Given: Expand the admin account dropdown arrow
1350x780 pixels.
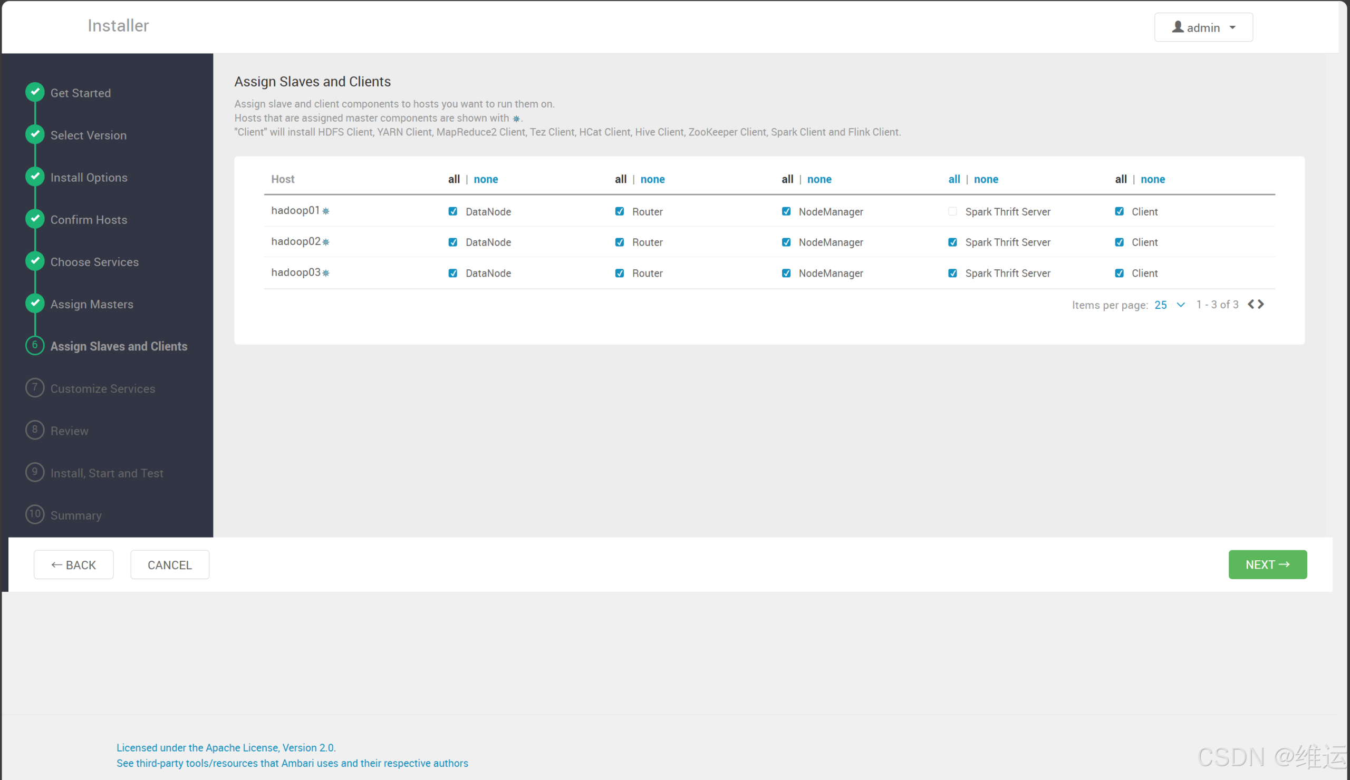Looking at the screenshot, I should pos(1232,27).
